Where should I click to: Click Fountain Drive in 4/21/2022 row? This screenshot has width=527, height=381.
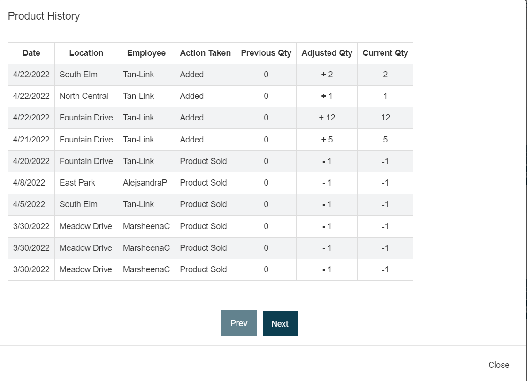pyautogui.click(x=86, y=140)
